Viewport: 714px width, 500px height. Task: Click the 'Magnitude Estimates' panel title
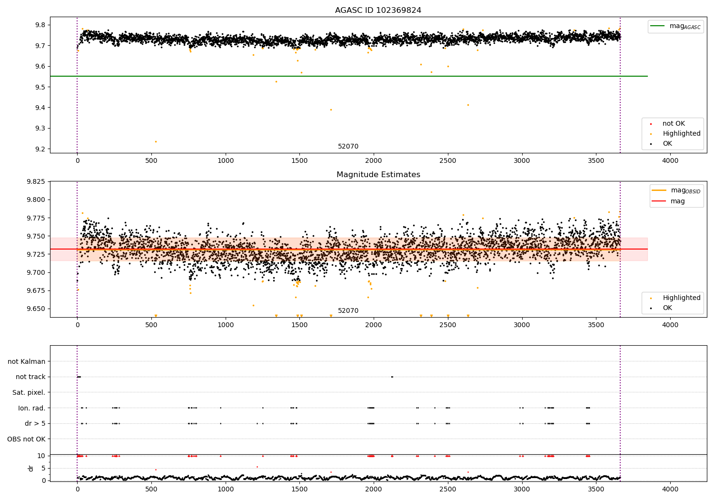(x=378, y=175)
